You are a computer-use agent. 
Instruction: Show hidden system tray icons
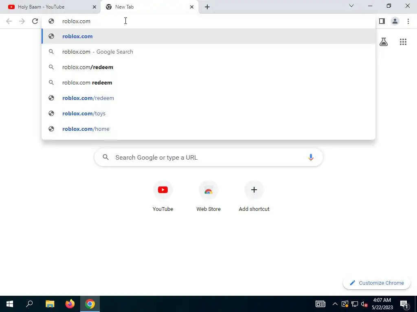(x=335, y=304)
